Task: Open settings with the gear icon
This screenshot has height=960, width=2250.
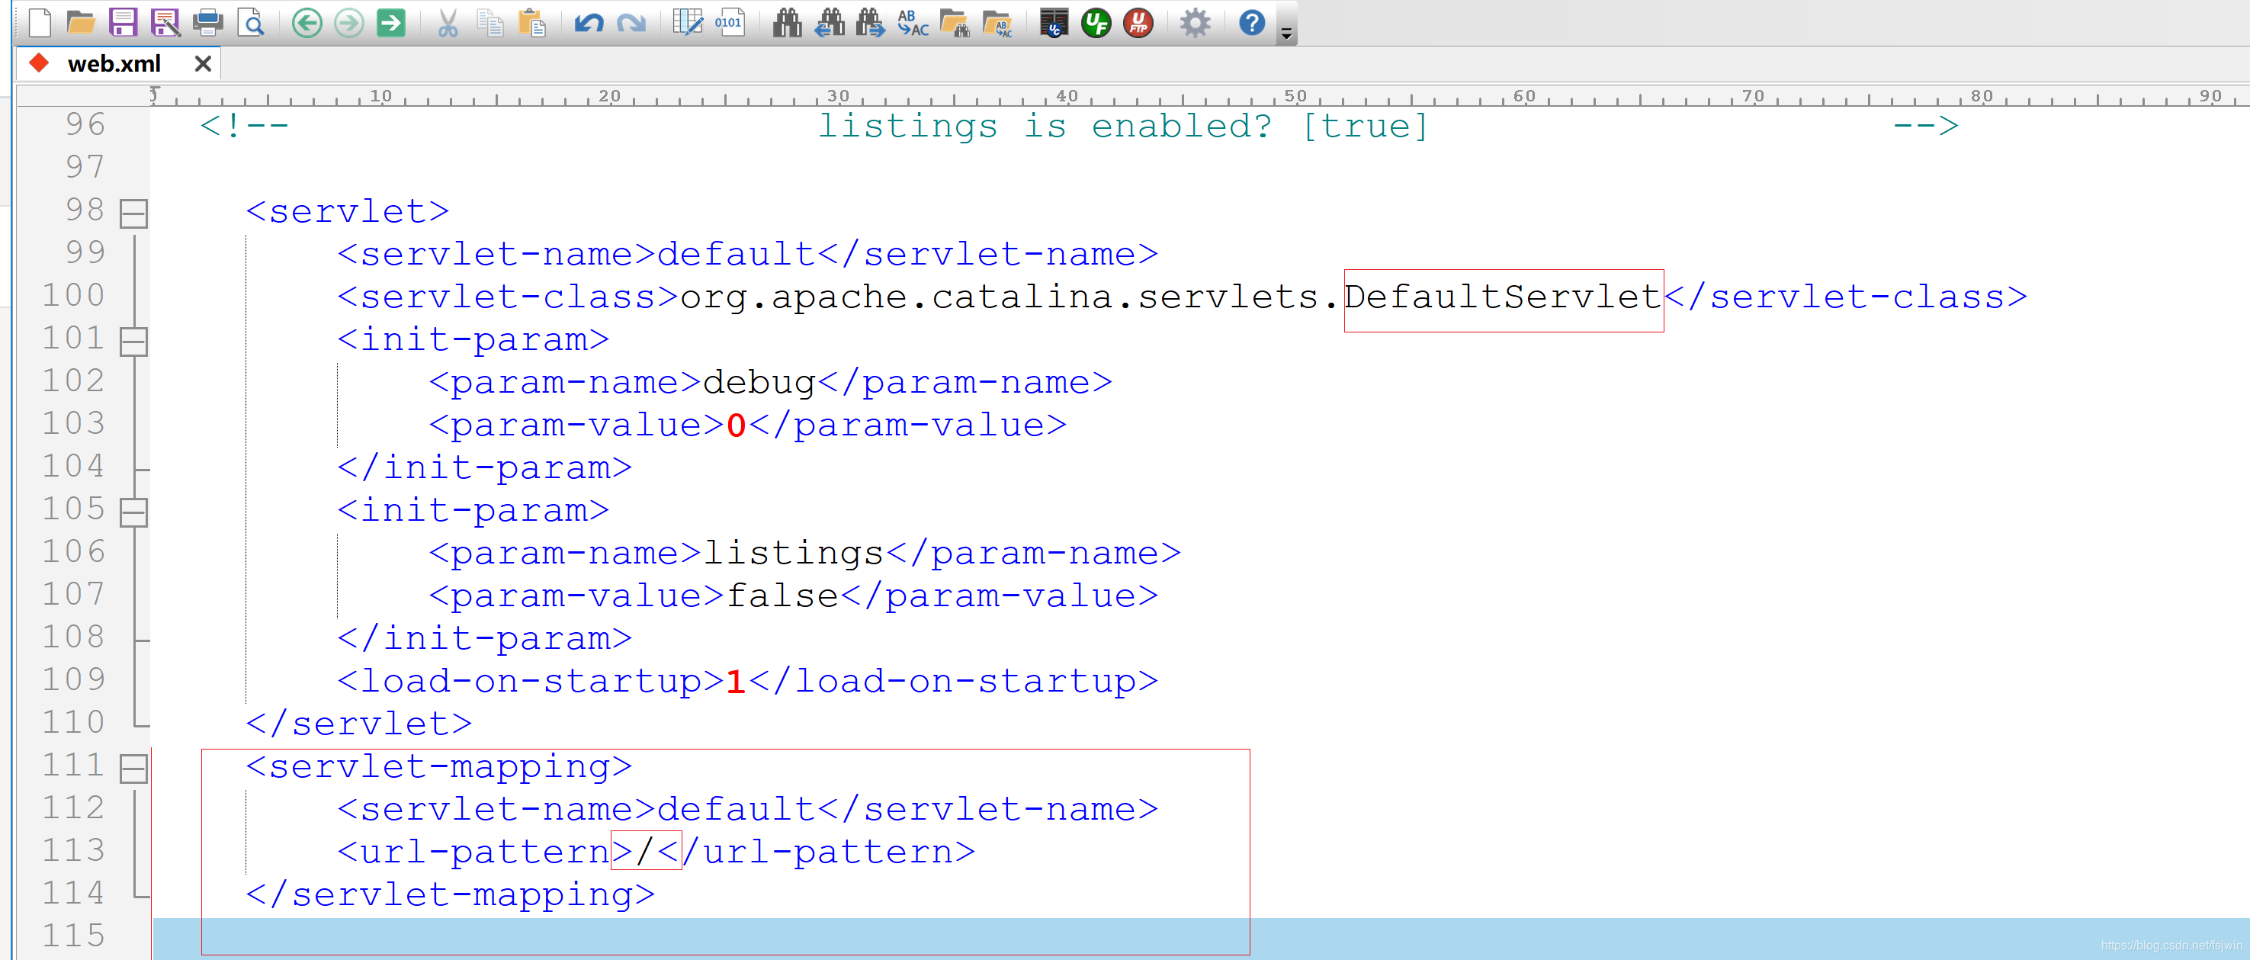Action: point(1195,22)
